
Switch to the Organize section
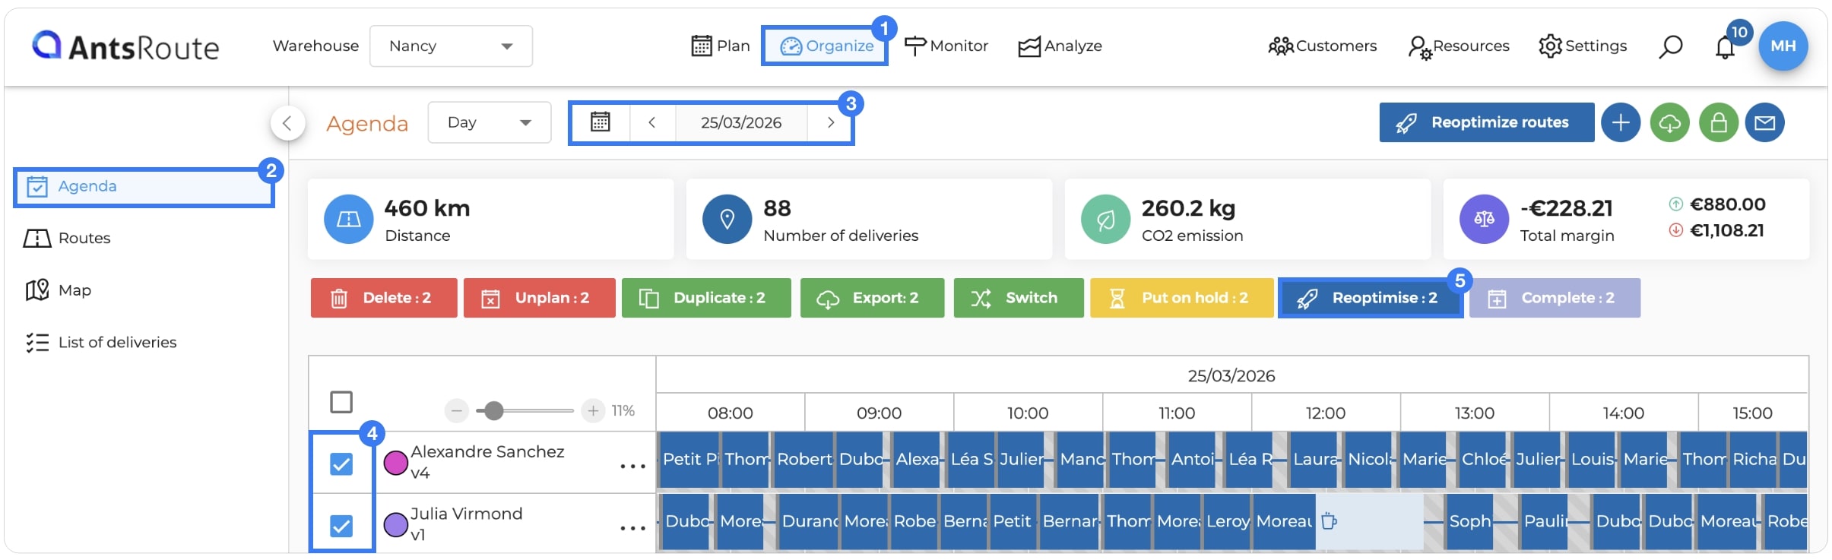[x=826, y=46]
